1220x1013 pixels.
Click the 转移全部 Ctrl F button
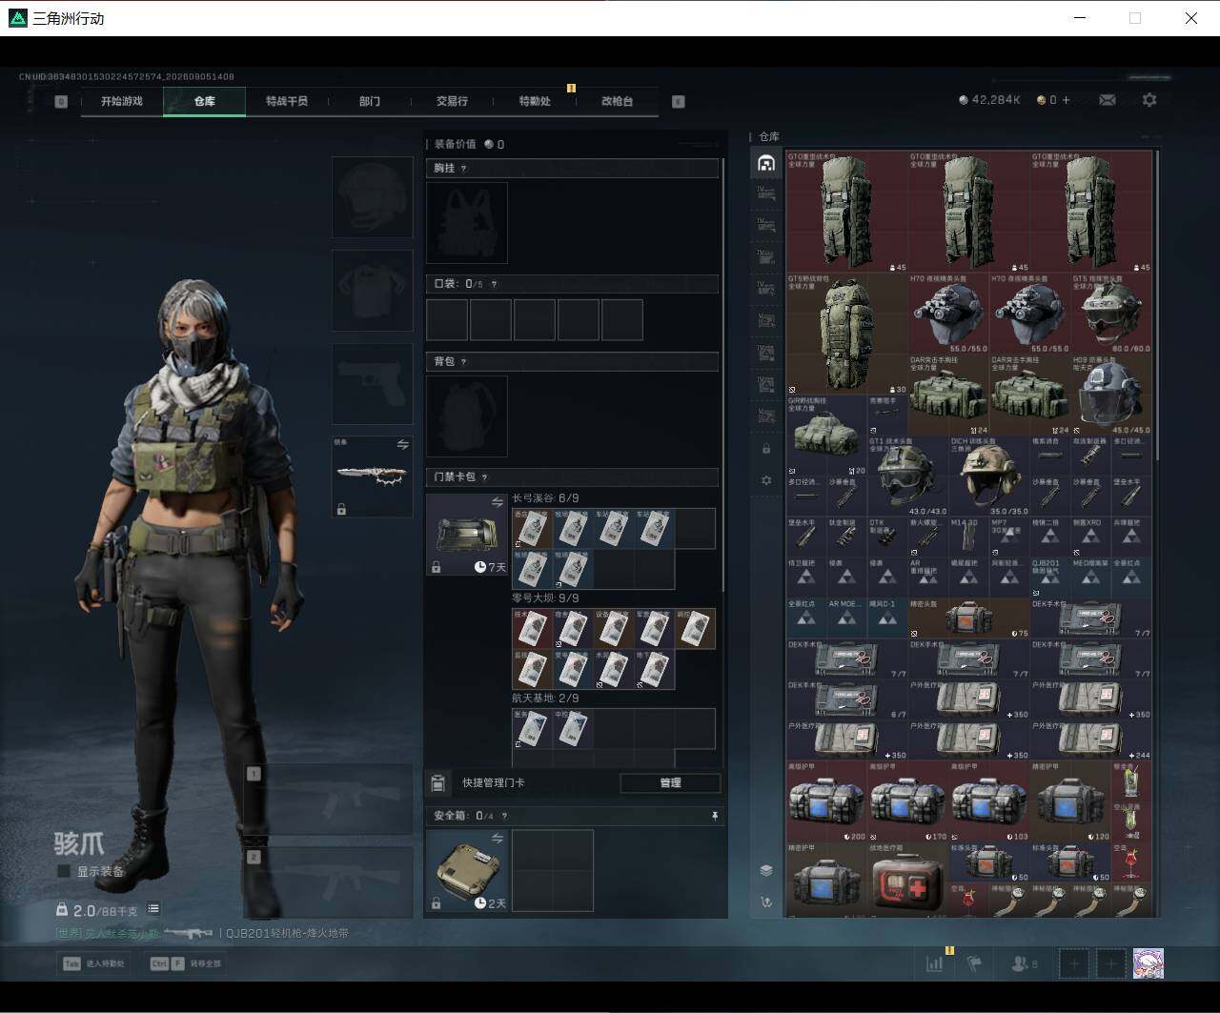click(x=186, y=963)
